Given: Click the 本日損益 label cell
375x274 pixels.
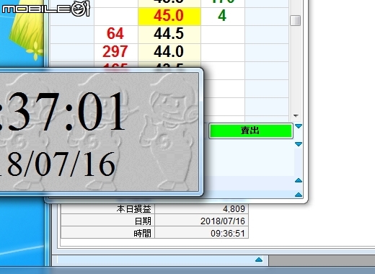Looking at the screenshot, I should click(108, 209).
